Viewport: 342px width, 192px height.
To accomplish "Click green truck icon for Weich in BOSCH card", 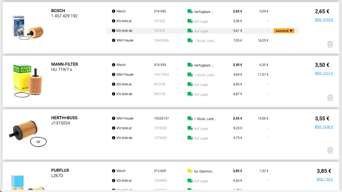I will point(190,11).
